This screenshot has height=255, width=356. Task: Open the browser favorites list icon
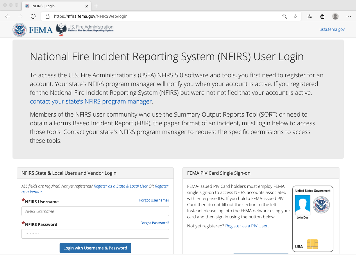click(309, 17)
